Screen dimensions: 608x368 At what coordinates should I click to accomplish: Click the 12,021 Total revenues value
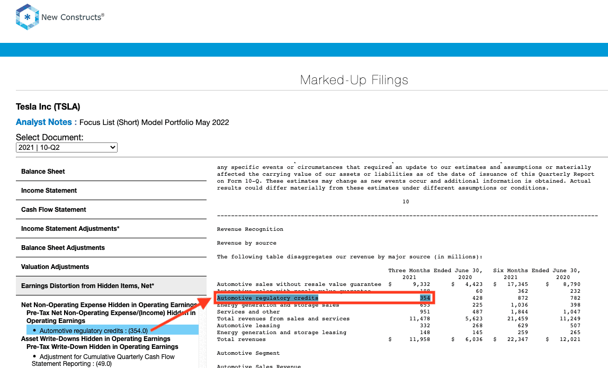[570, 339]
